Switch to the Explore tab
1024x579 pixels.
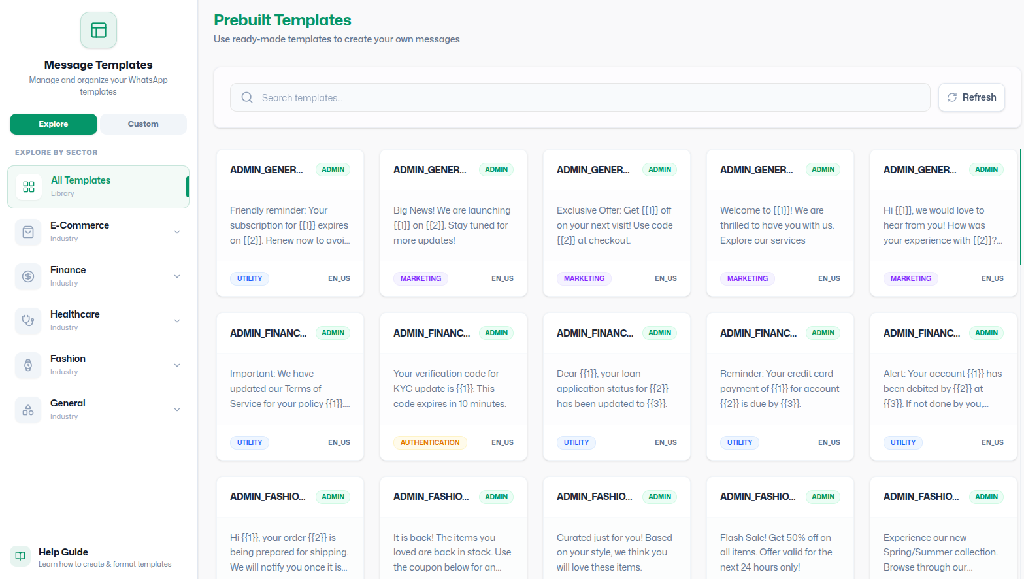coord(54,124)
